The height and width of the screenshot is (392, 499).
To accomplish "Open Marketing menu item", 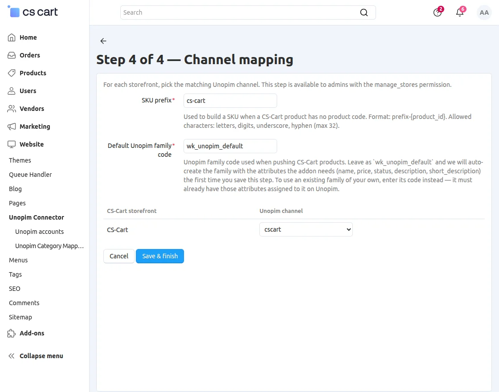I will [35, 127].
